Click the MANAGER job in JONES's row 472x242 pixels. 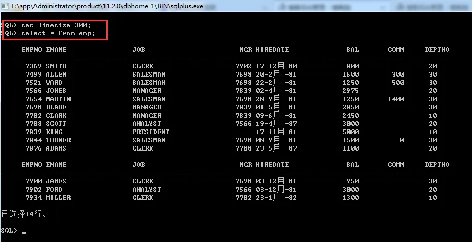coord(147,91)
